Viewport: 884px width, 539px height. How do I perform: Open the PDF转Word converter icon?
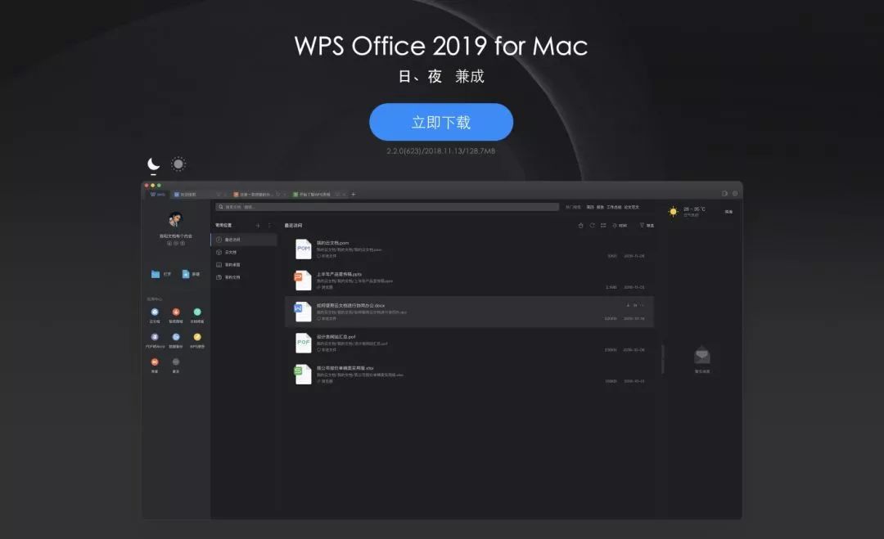pos(155,337)
